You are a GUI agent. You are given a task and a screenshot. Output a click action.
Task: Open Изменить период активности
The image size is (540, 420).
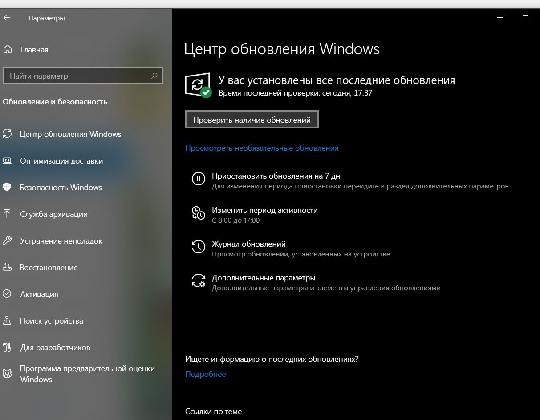(265, 210)
